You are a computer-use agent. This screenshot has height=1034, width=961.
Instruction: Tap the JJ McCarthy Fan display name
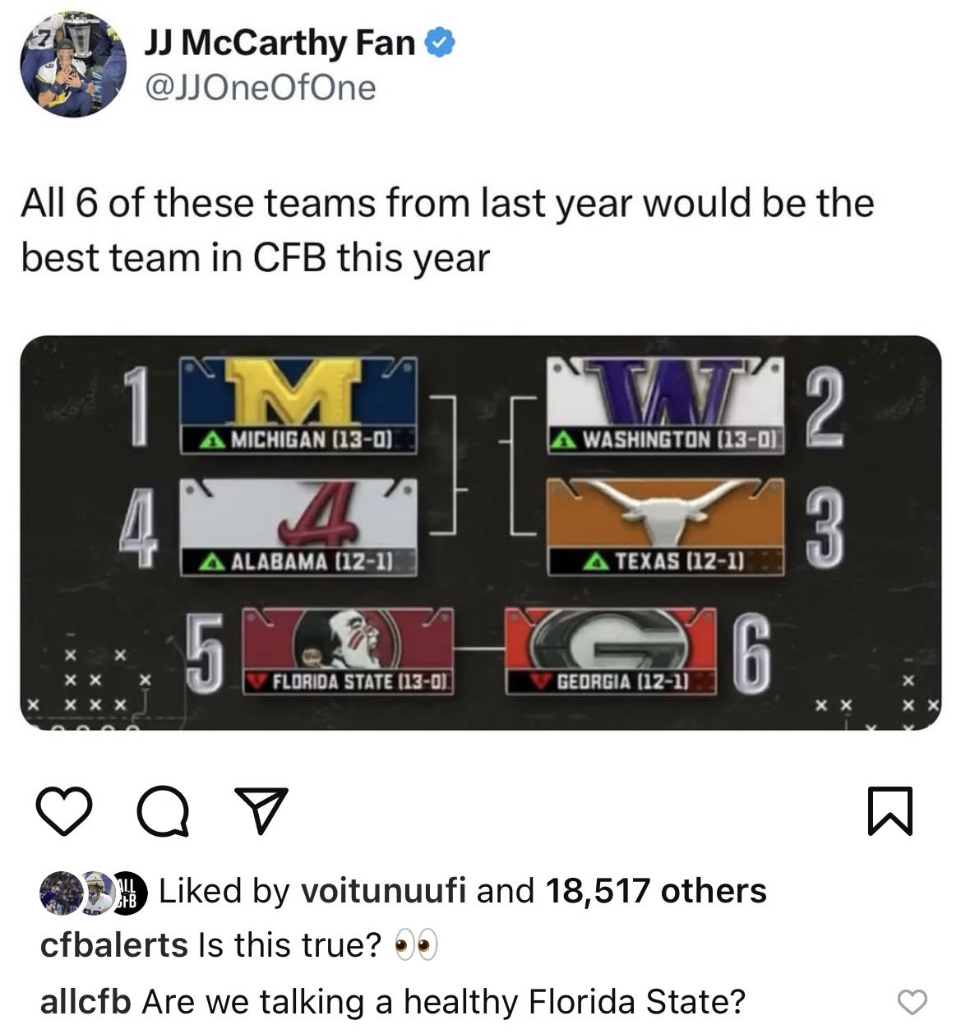[x=280, y=42]
